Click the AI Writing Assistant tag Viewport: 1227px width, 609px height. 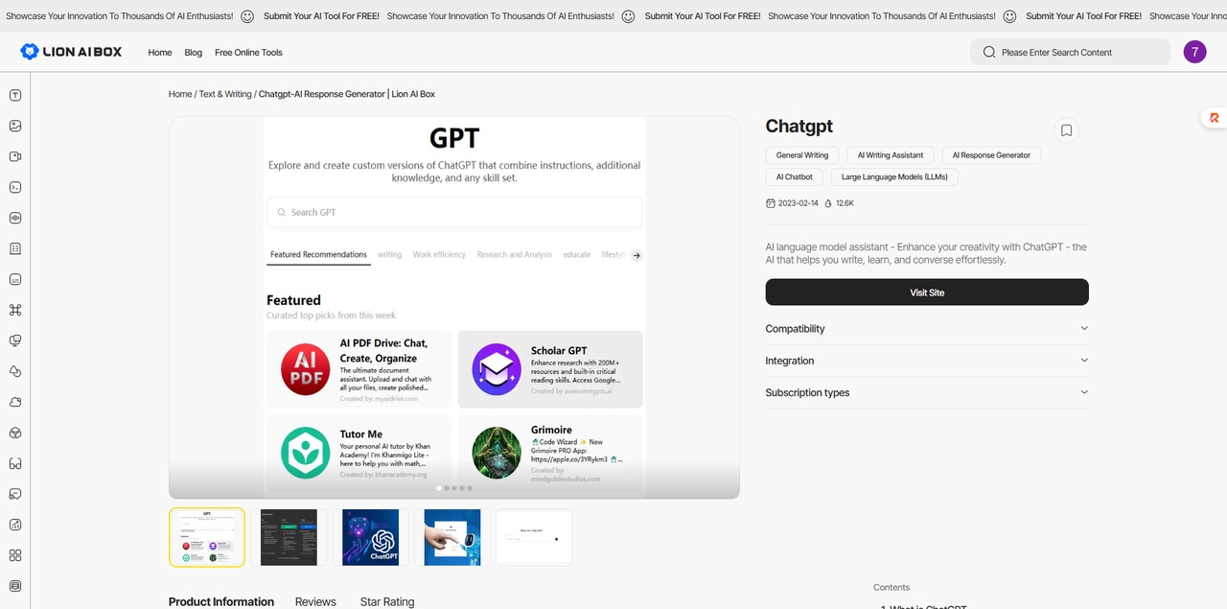click(890, 155)
